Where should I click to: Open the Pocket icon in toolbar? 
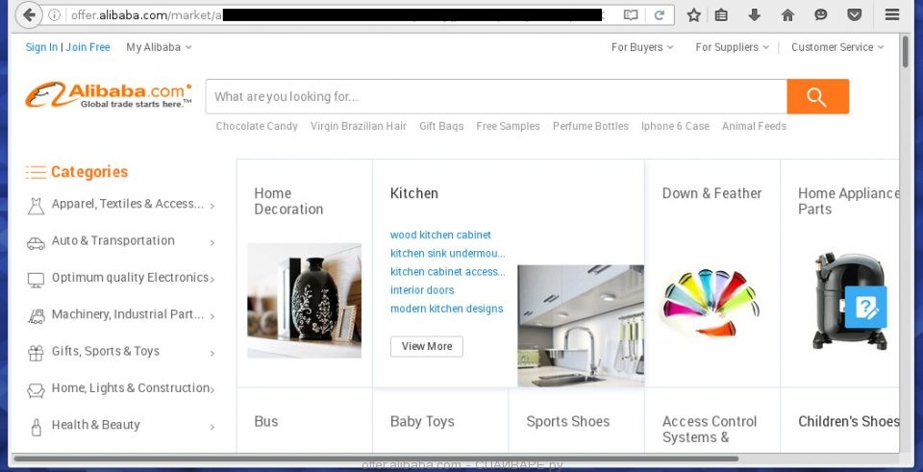(x=854, y=15)
